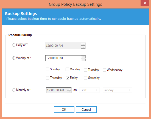Close the Group Policy Backup Settings window
The image size is (151, 119).
point(145,3)
